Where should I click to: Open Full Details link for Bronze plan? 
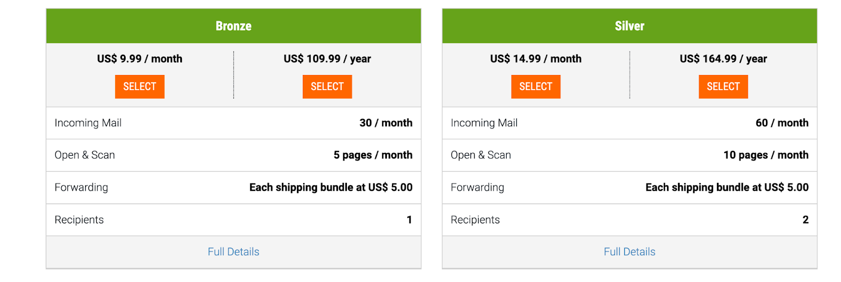point(233,252)
